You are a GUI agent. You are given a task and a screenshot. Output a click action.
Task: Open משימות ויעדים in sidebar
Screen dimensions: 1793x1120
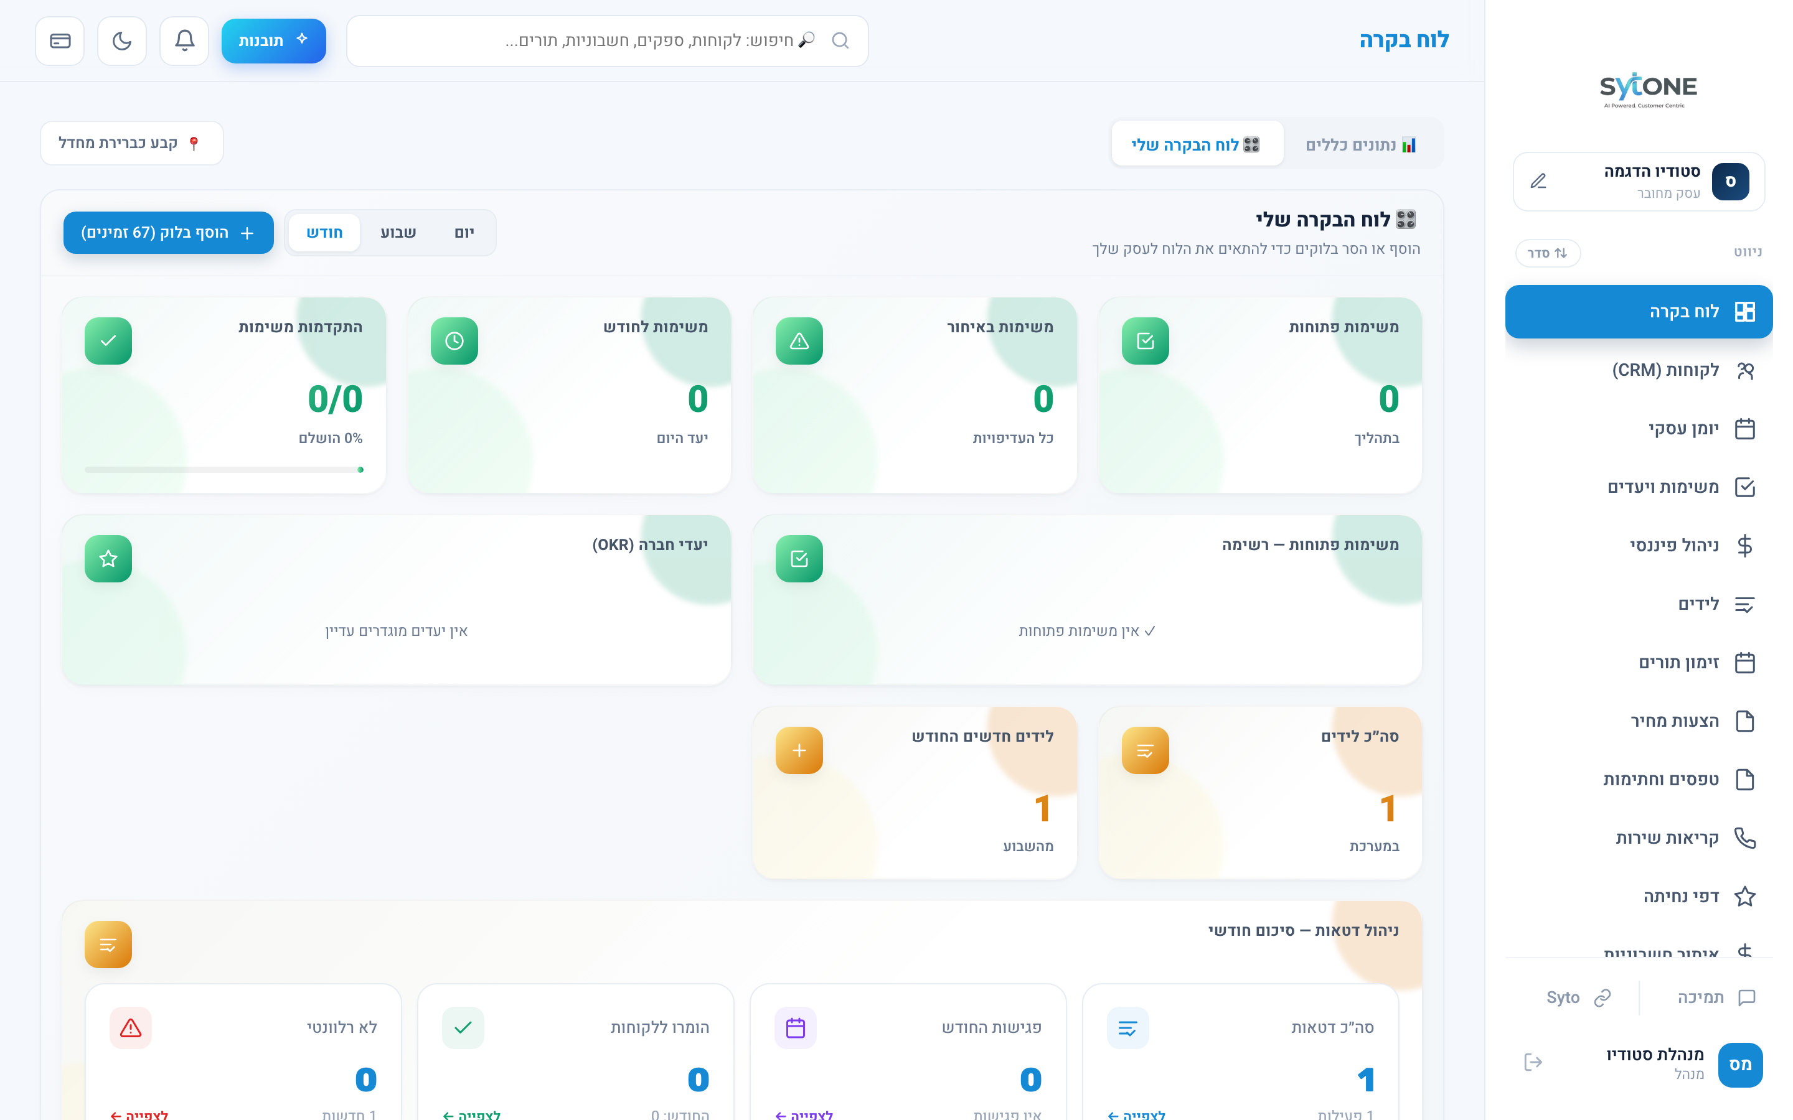pyautogui.click(x=1638, y=487)
